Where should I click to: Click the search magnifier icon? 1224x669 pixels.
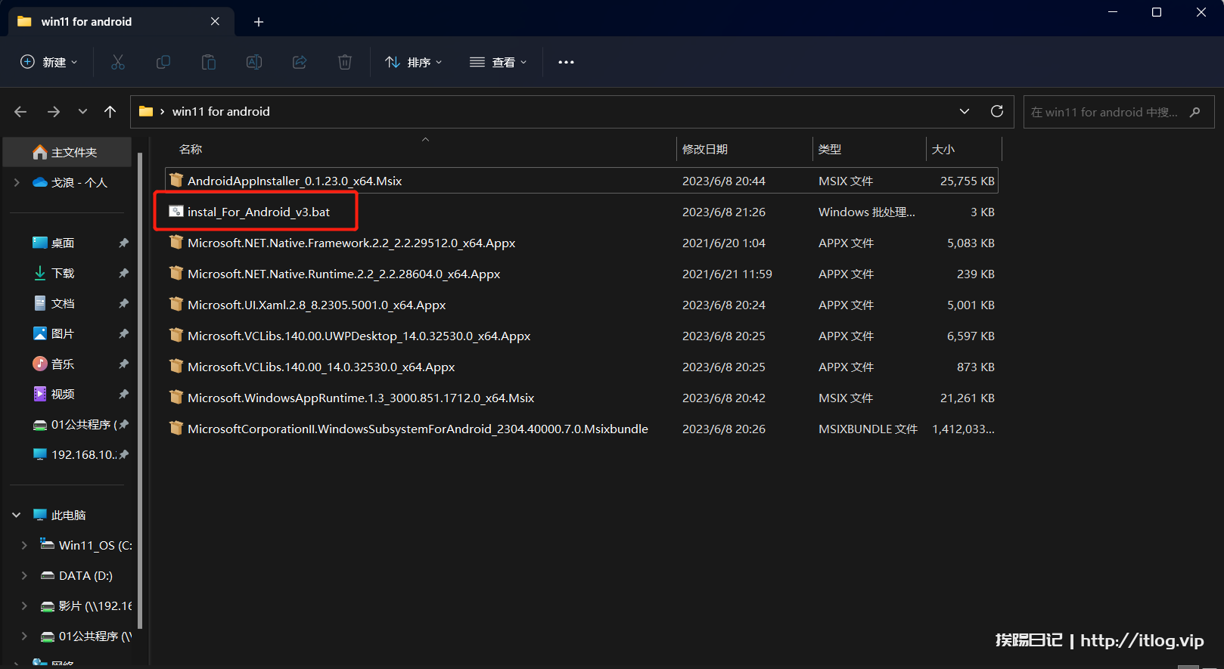pos(1195,112)
